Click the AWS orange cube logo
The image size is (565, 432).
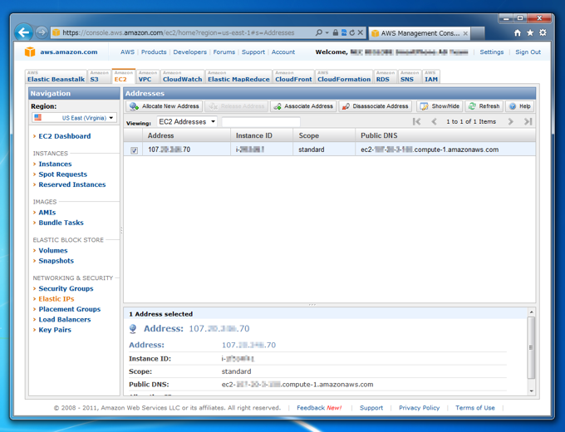click(x=30, y=52)
